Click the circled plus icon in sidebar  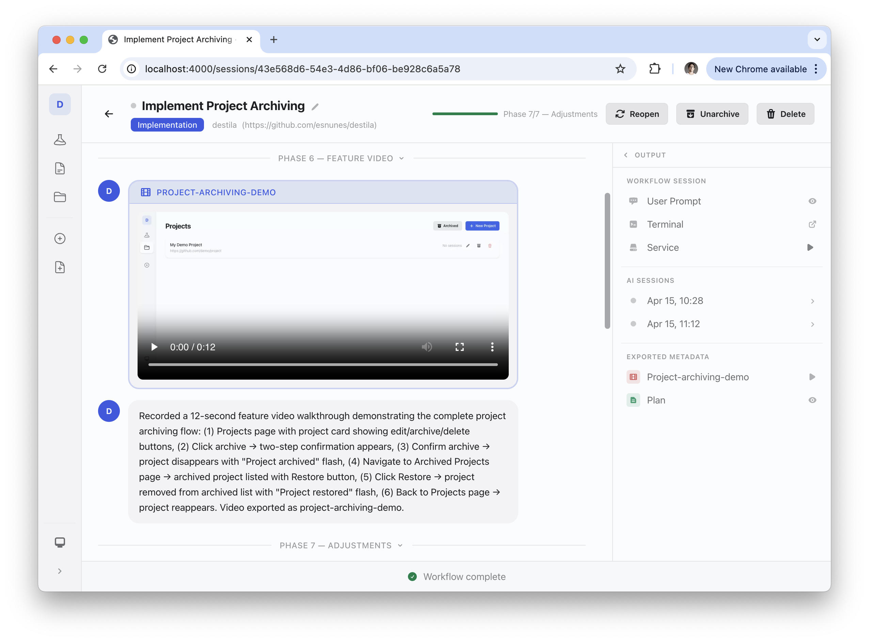60,239
